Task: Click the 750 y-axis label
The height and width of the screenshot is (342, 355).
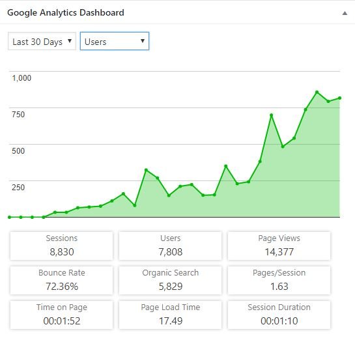Action: 18,115
